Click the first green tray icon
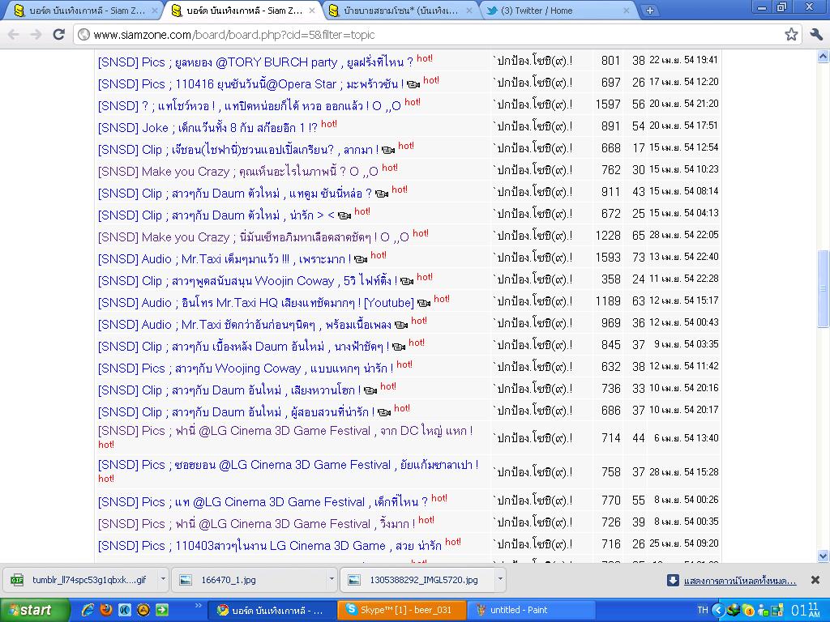Screen dimensions: 830x622 pos(733,610)
